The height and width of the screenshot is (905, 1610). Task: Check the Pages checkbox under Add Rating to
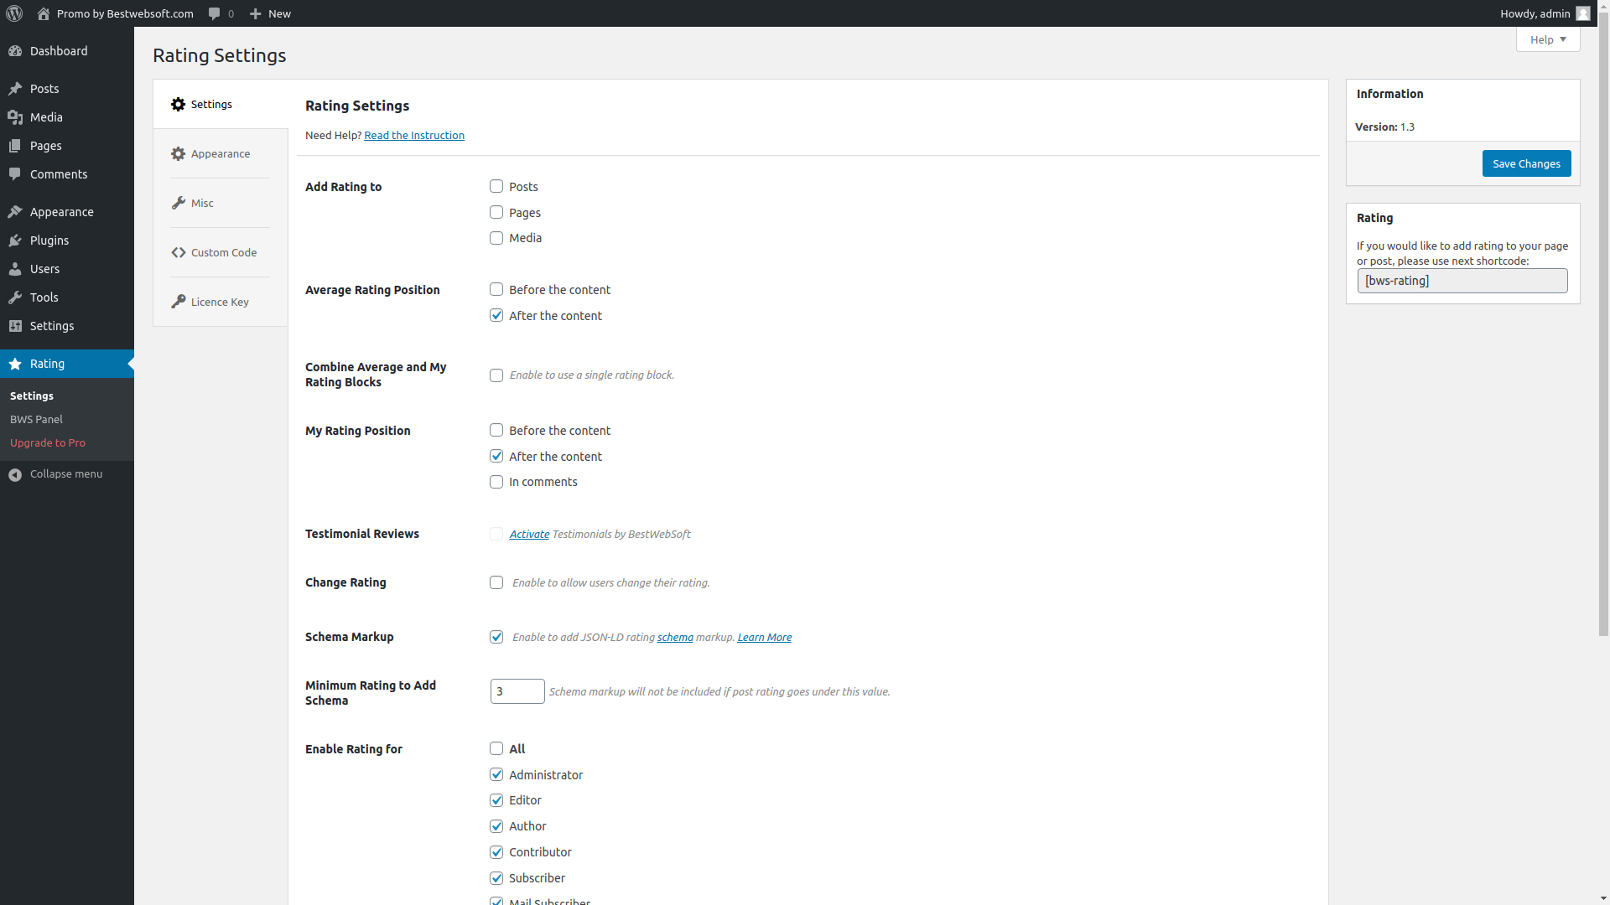coord(496,212)
